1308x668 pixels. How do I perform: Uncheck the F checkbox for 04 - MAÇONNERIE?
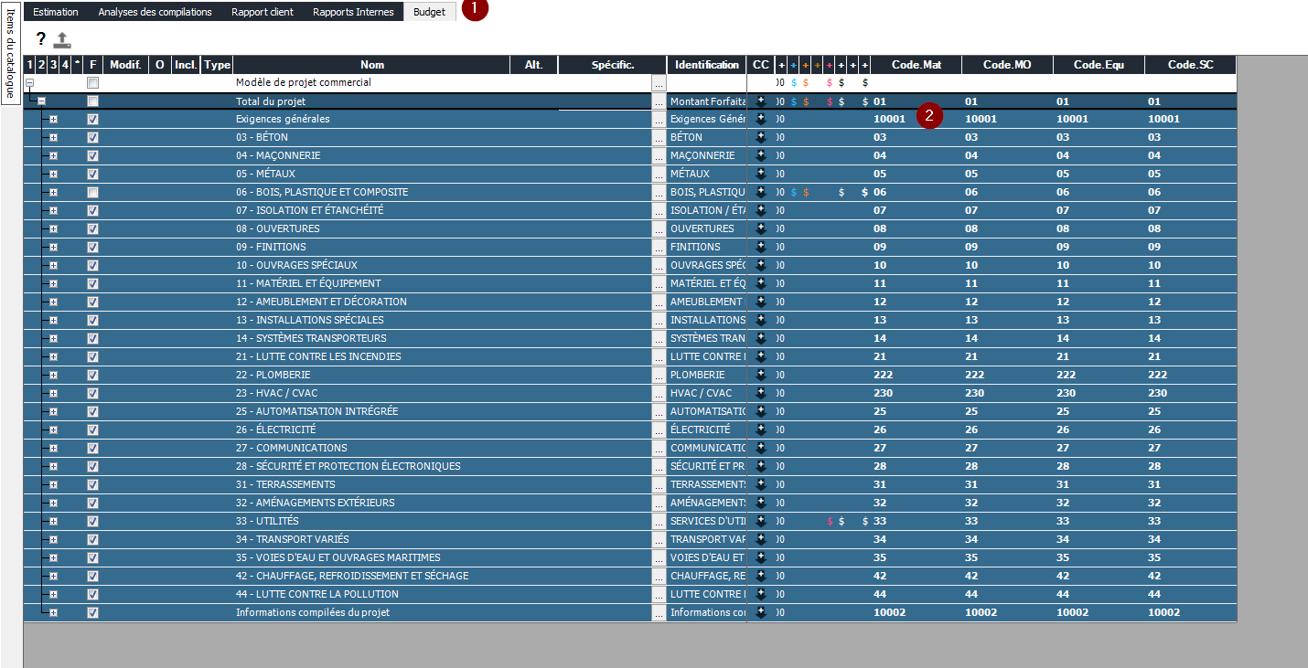92,155
